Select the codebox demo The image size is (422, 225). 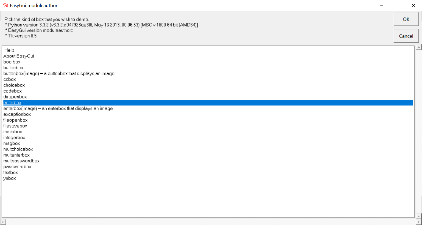point(12,91)
